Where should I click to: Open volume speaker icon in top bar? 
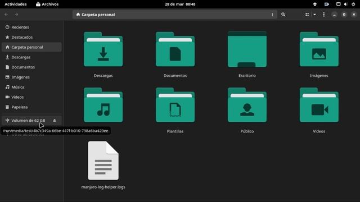click(346, 4)
